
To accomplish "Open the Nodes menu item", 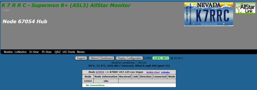I will (8, 52).
